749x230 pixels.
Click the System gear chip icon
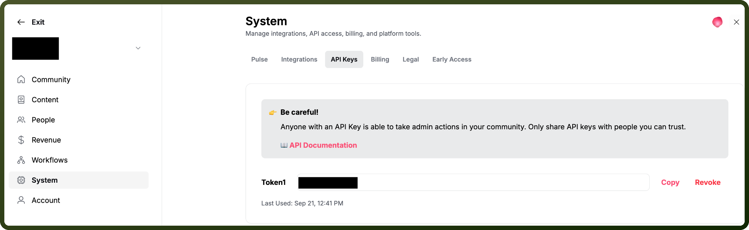click(21, 180)
